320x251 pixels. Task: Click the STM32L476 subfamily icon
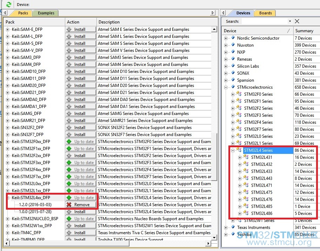[246, 199]
